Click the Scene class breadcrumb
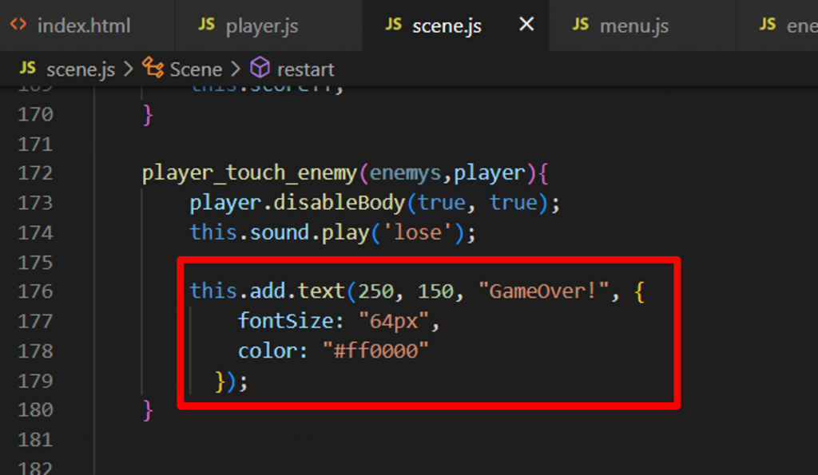 [196, 69]
